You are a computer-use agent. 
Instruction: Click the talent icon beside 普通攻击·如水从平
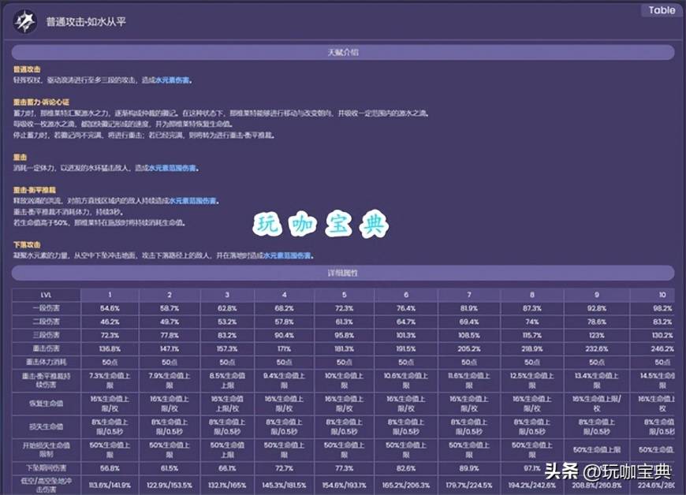point(25,21)
